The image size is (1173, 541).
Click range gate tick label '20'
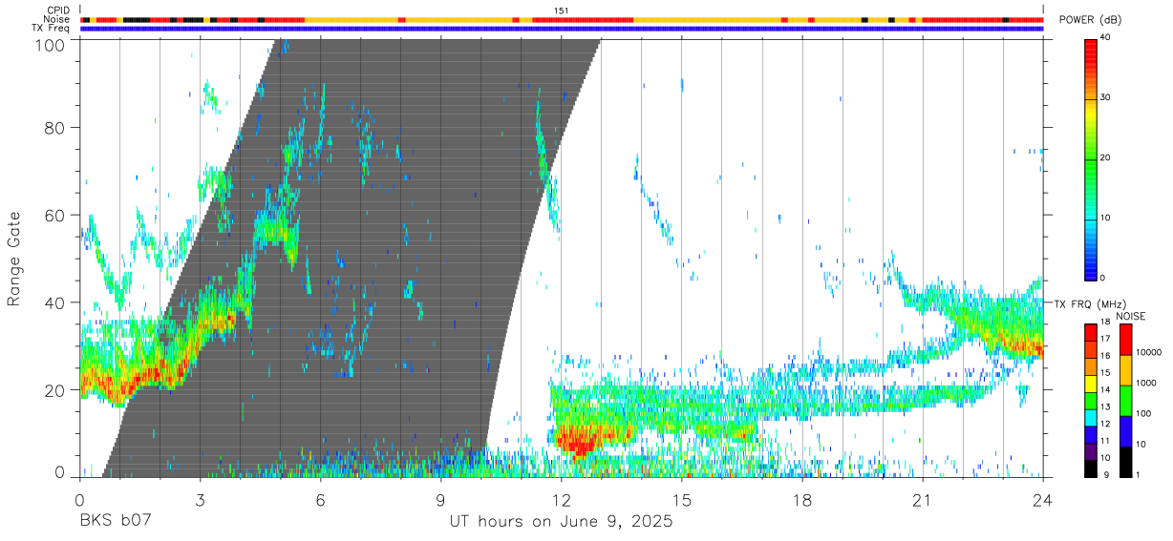(56, 390)
